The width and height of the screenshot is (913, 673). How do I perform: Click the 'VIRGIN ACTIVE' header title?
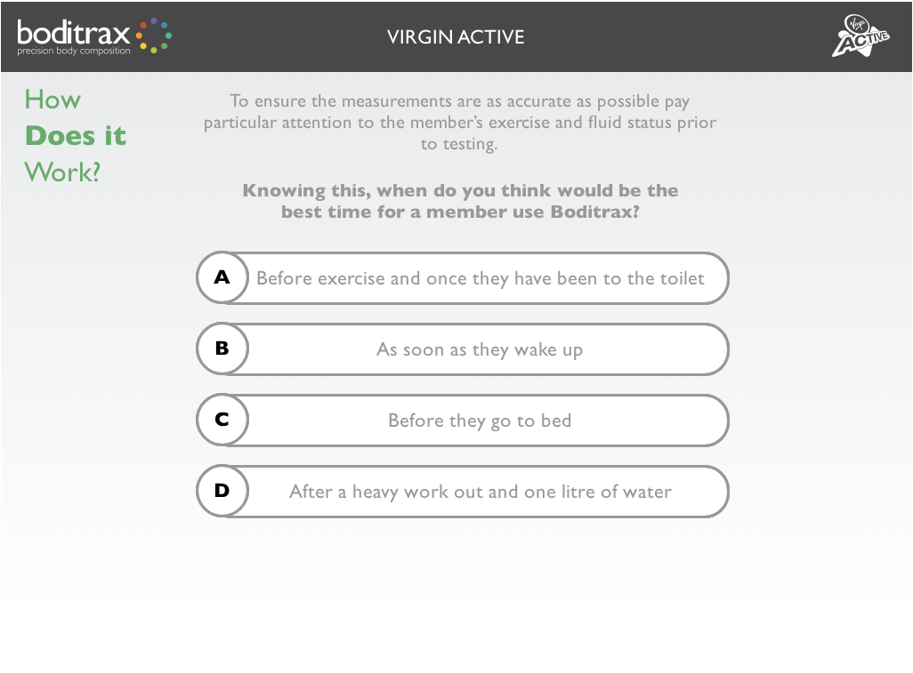click(456, 37)
